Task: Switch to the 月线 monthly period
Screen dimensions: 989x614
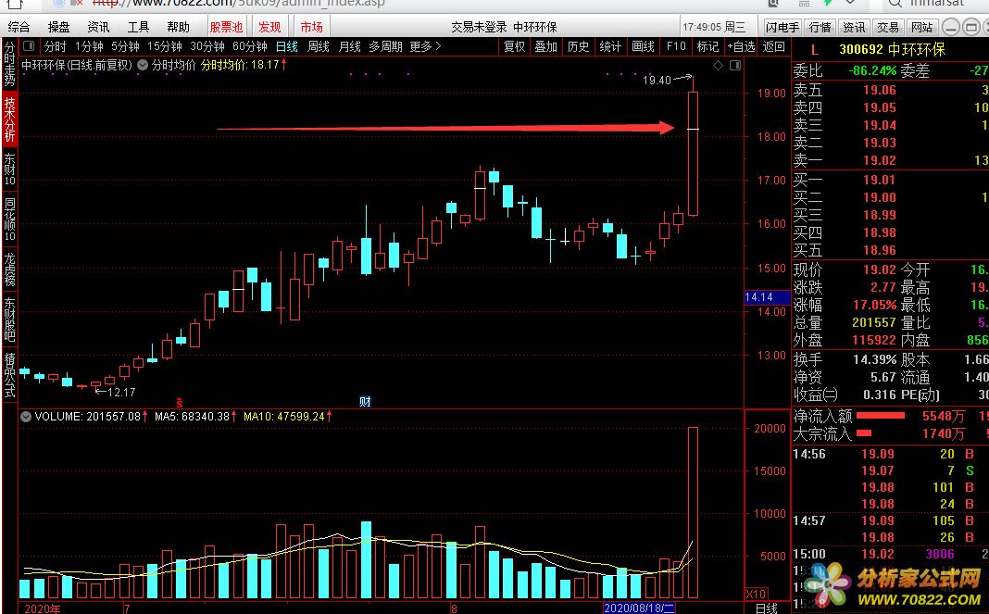Action: pyautogui.click(x=349, y=46)
